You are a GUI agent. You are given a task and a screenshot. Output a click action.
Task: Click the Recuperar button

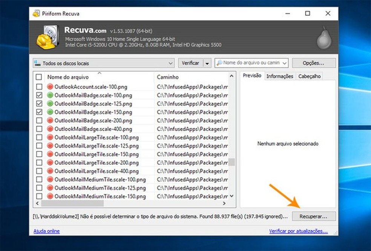pyautogui.click(x=313, y=216)
